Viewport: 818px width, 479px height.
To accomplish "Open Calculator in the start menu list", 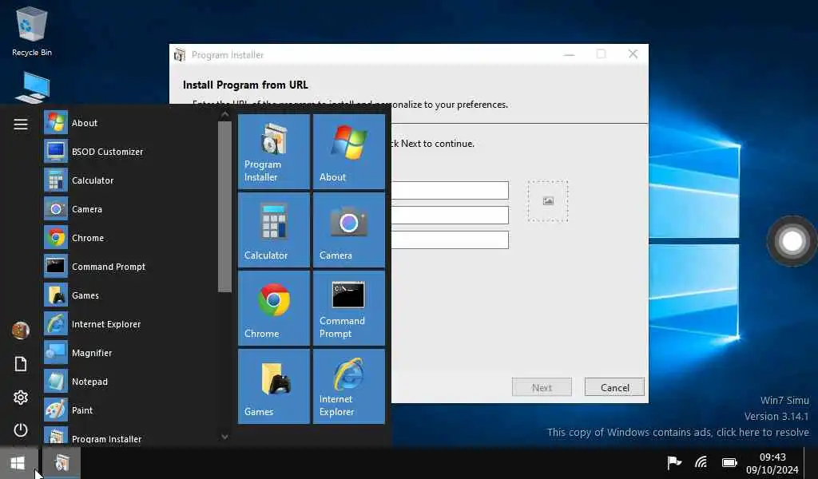I will coord(128,180).
